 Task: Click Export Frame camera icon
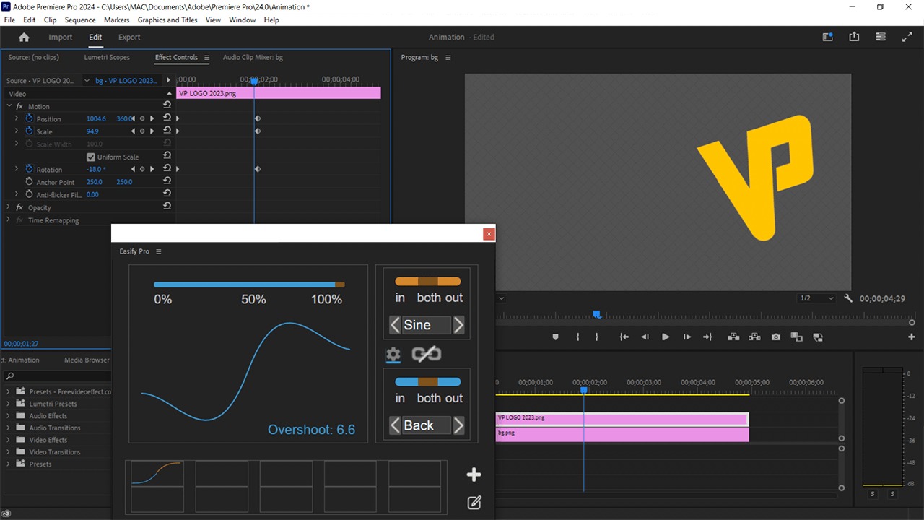tap(775, 337)
